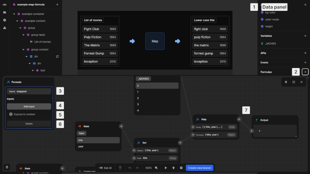Collapse the div node with repeat icon

(x=26, y=56)
